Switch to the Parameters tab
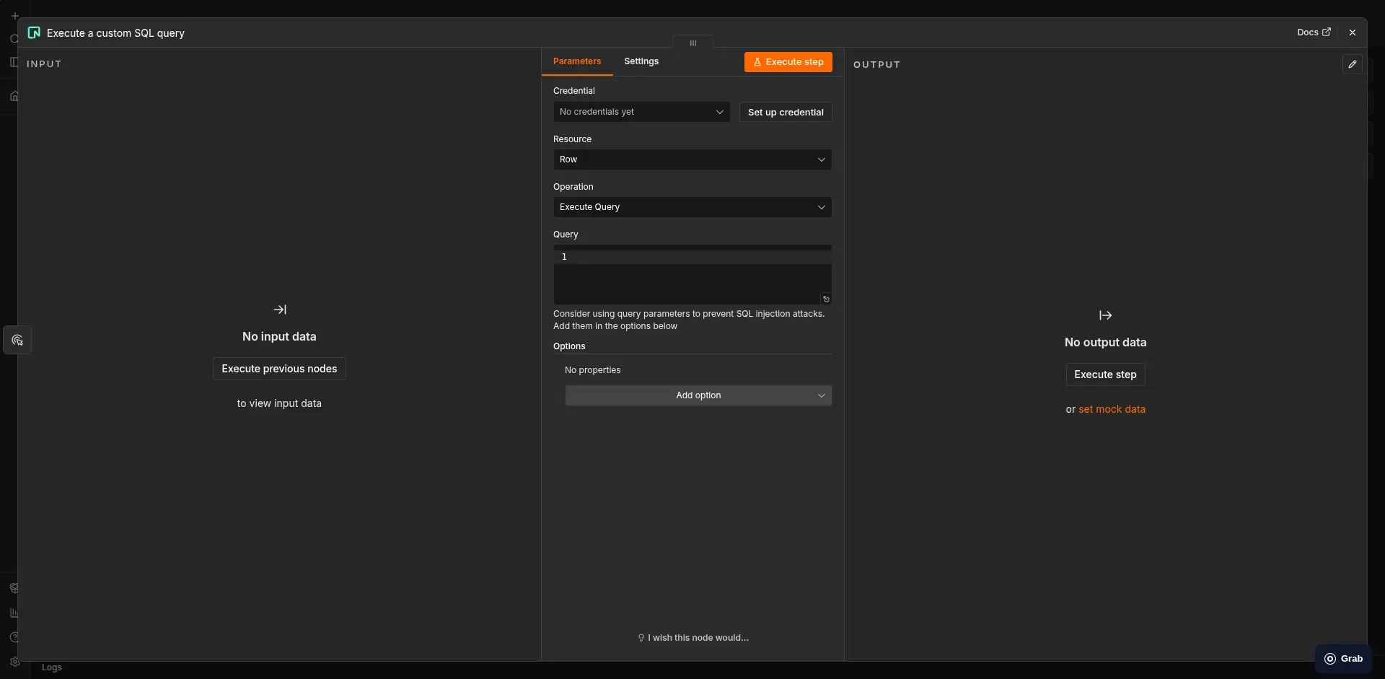Image resolution: width=1385 pixels, height=679 pixels. [577, 61]
